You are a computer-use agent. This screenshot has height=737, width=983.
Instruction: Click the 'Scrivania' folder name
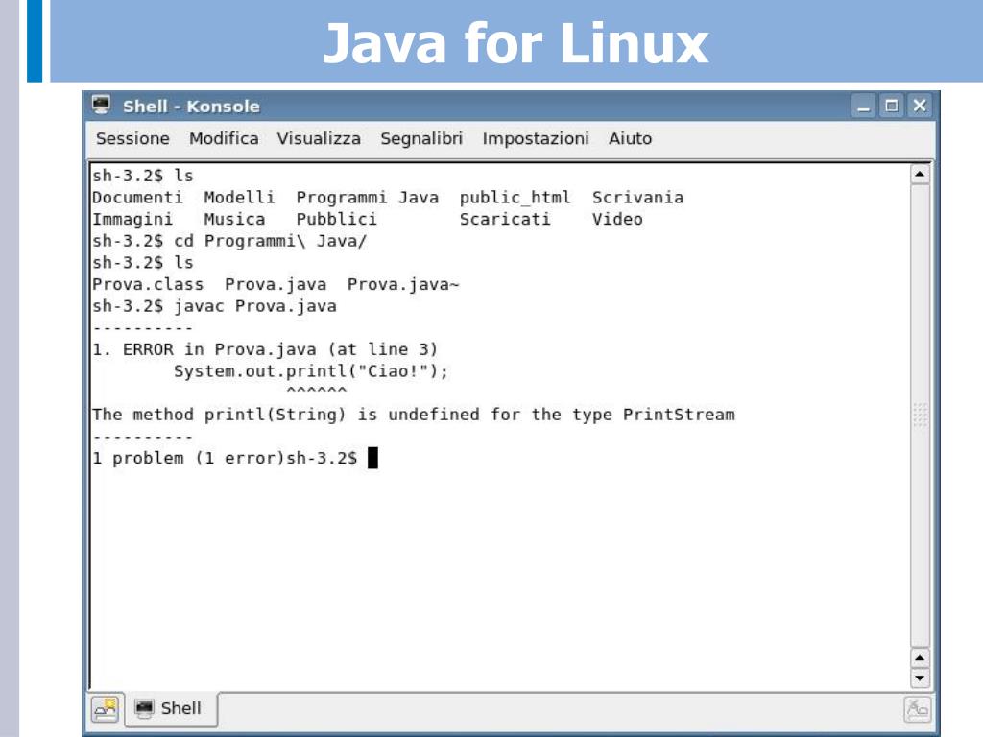click(637, 198)
